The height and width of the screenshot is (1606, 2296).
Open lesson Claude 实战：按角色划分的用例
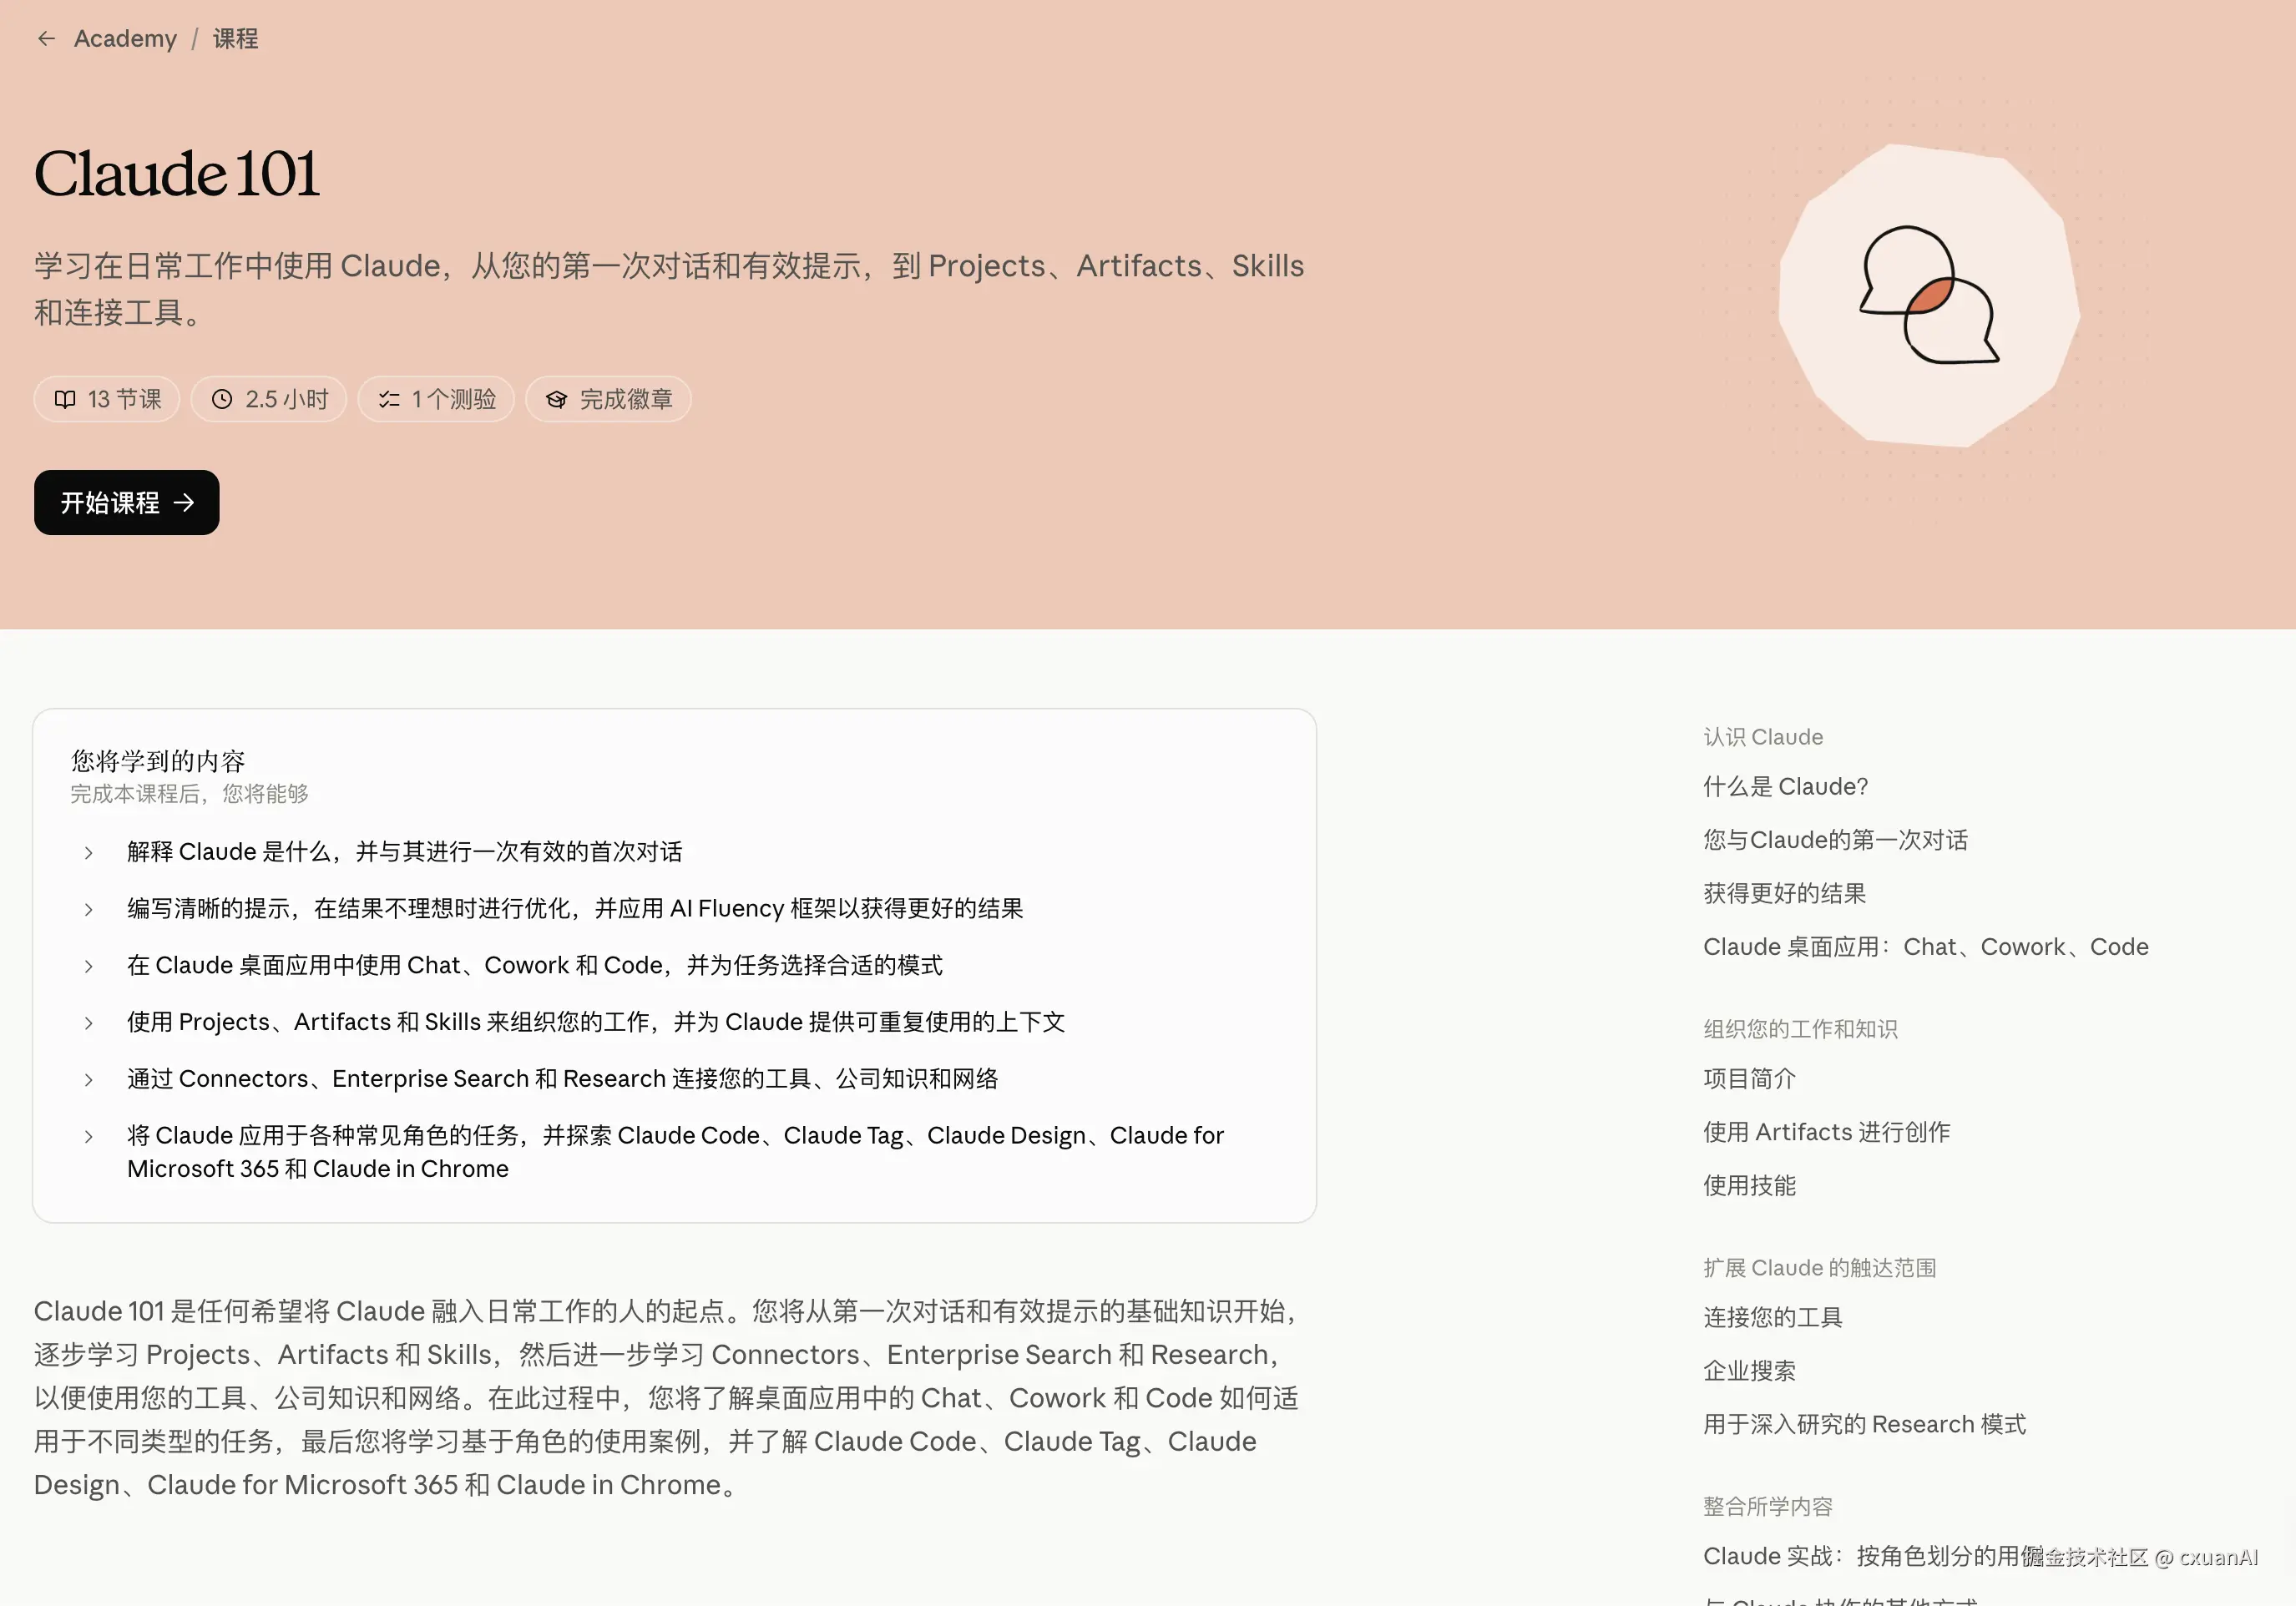1873,1556
